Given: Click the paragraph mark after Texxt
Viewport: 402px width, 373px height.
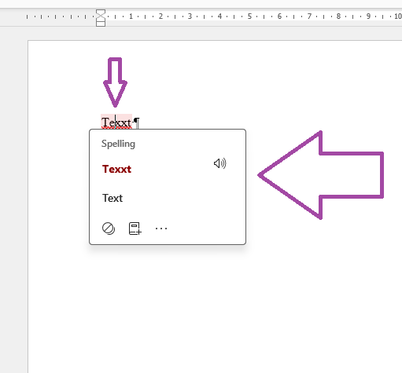Looking at the screenshot, I should [x=137, y=123].
